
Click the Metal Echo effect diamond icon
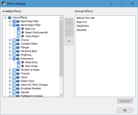point(22,62)
